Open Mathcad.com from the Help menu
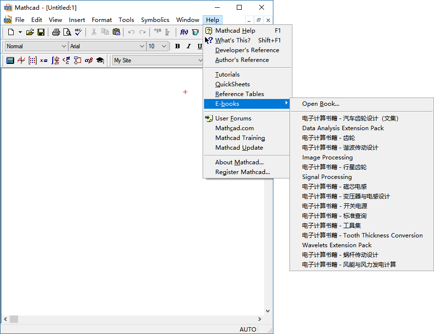 [x=247, y=128]
